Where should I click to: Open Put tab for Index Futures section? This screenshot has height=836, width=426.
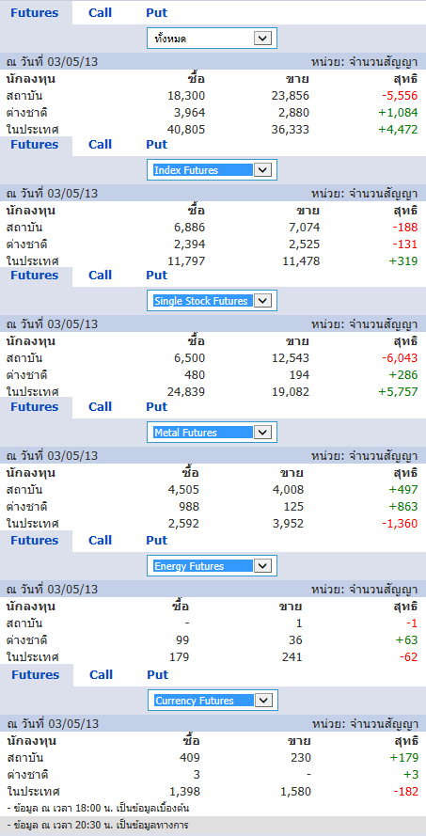pyautogui.click(x=157, y=145)
